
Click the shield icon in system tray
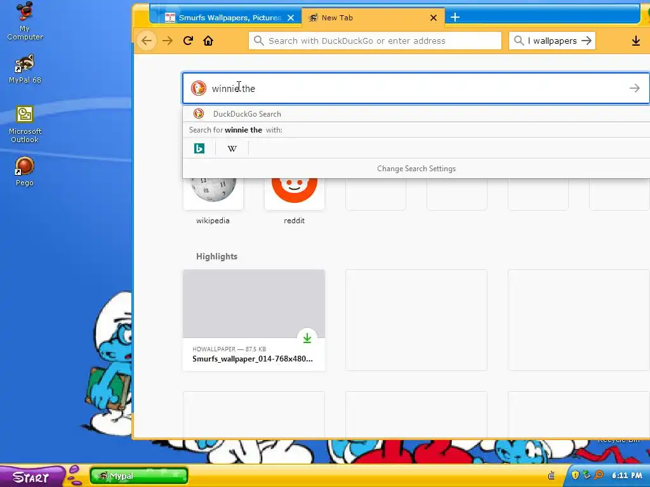click(x=575, y=475)
